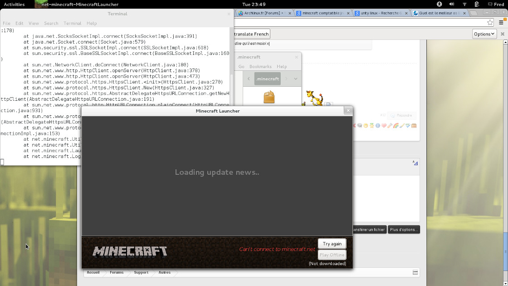Screen dimensions: 508x286
Task: Click the Répondre reply button in the forum
Action: (x=401, y=115)
